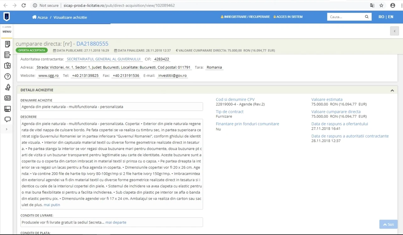Click CPV code 22819000-4 - Agende
Image resolution: width=403 pixels, height=235 pixels.
[240, 104]
